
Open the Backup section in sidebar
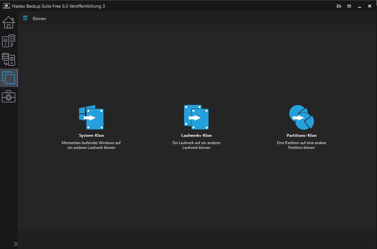[9, 41]
